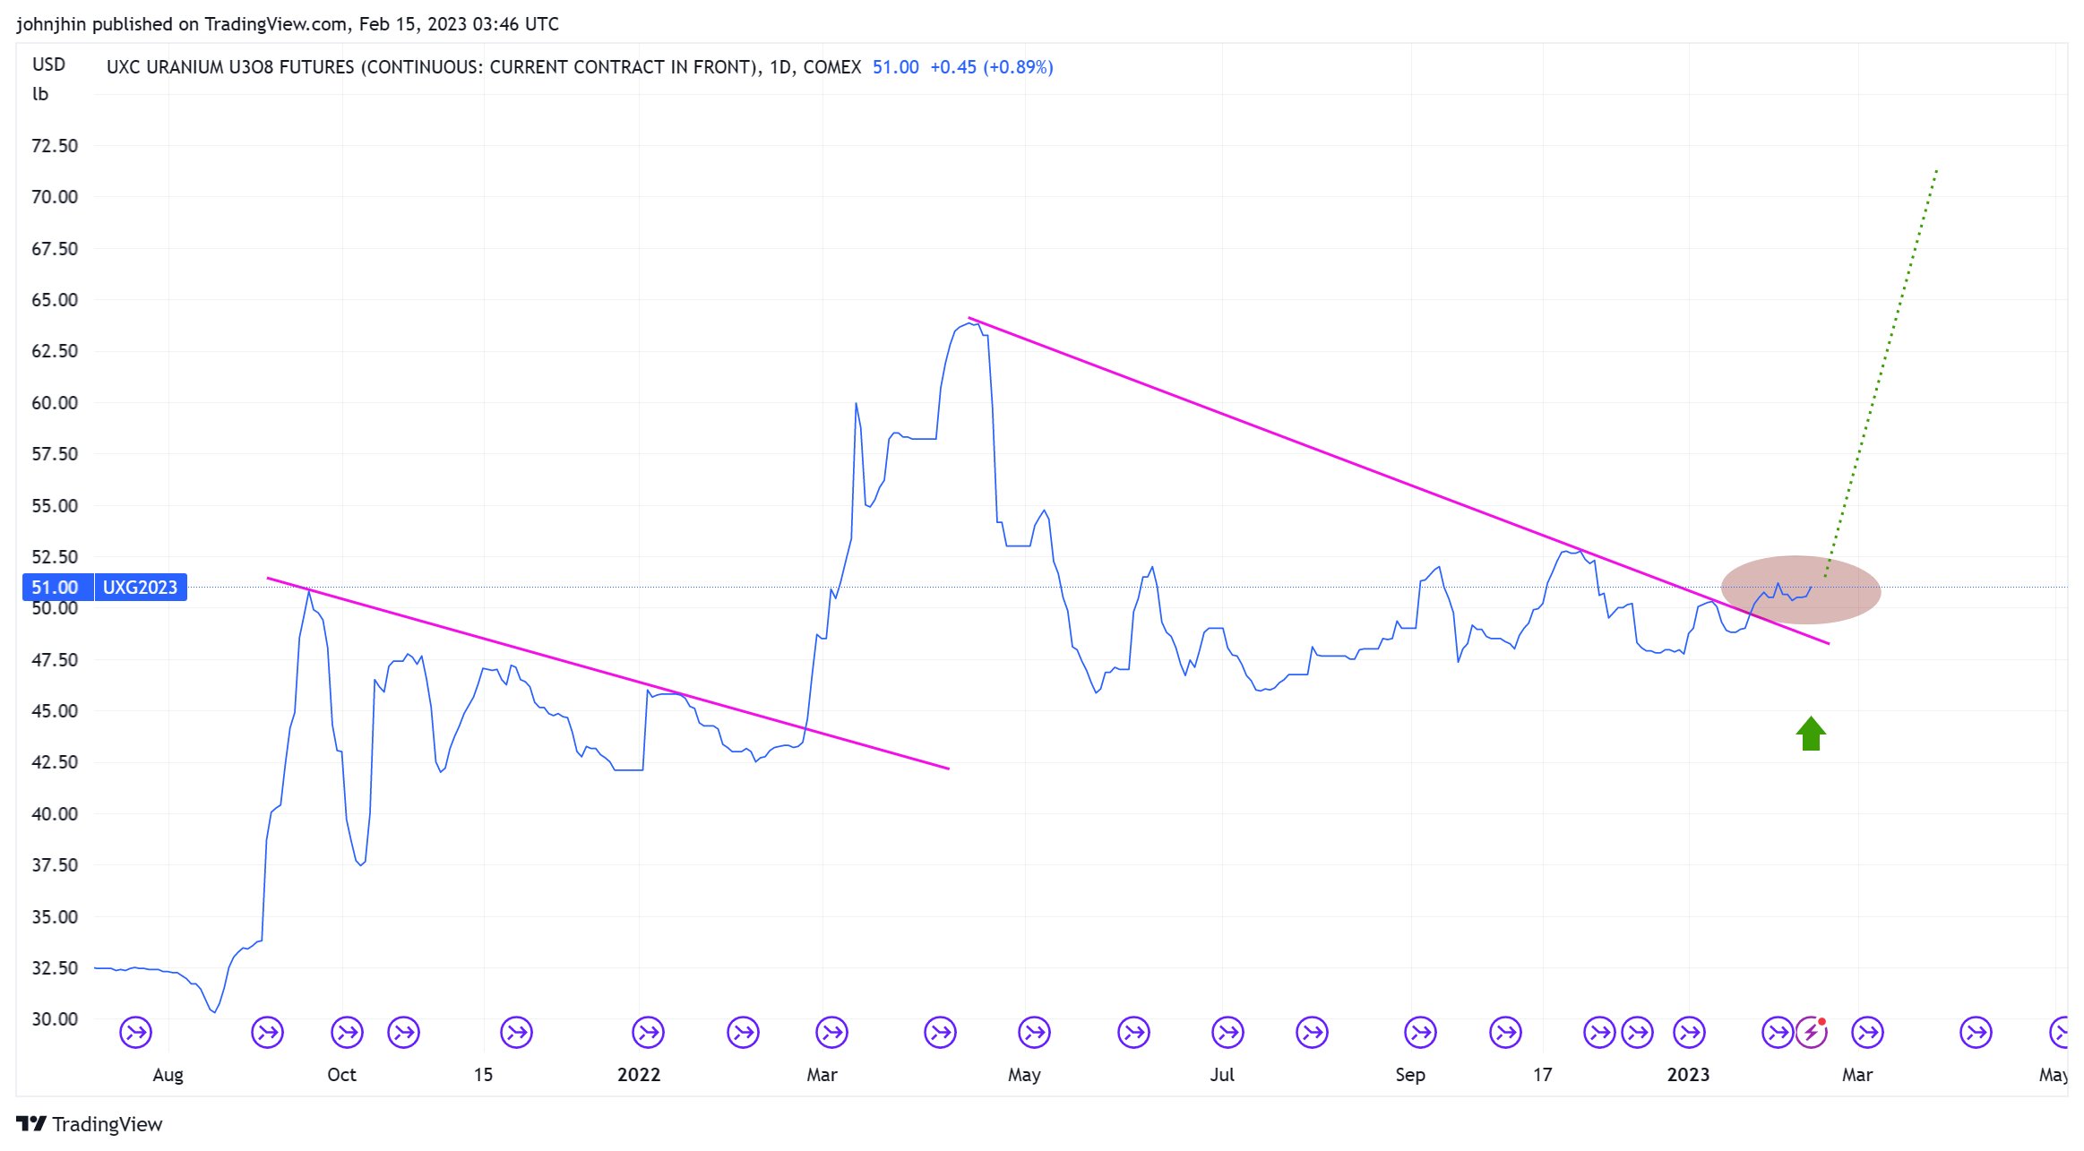
Task: Click contract switch marker above 2023 label
Action: [x=1690, y=1033]
